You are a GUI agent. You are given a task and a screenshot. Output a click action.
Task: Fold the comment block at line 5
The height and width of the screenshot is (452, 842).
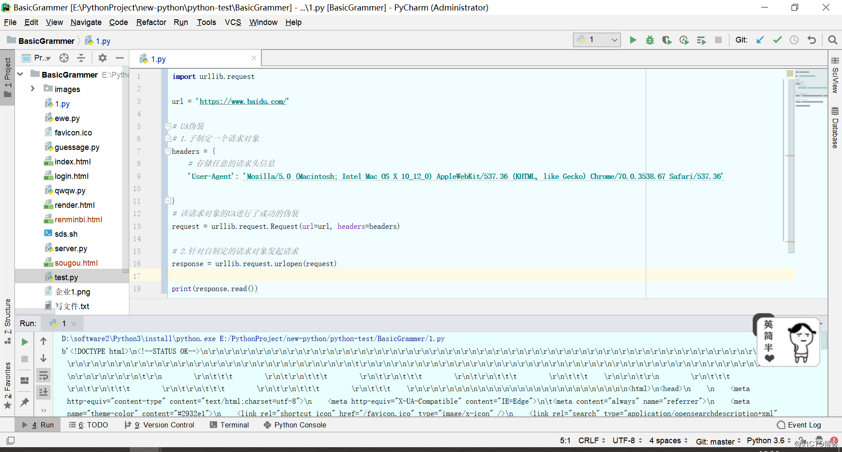point(168,126)
